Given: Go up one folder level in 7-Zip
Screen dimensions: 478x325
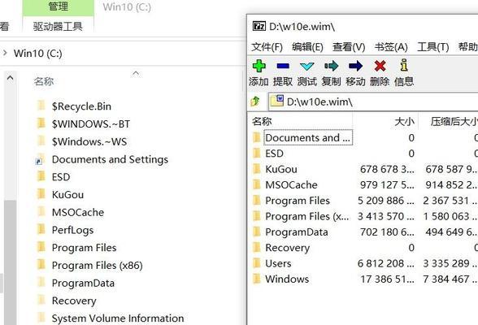Looking at the screenshot, I should click(255, 101).
